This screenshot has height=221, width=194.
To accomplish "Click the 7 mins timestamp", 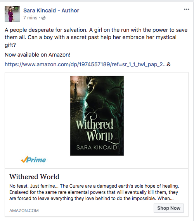I will point(30,18).
